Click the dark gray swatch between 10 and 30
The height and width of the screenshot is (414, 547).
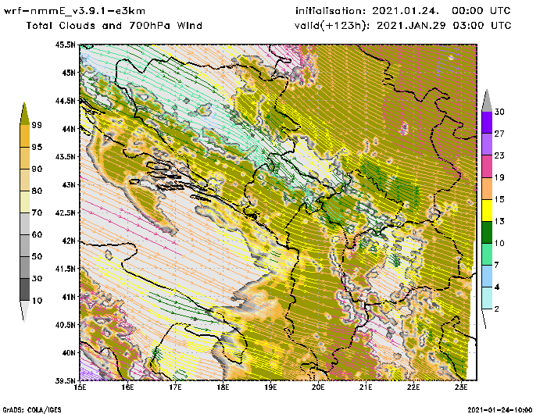(x=24, y=290)
